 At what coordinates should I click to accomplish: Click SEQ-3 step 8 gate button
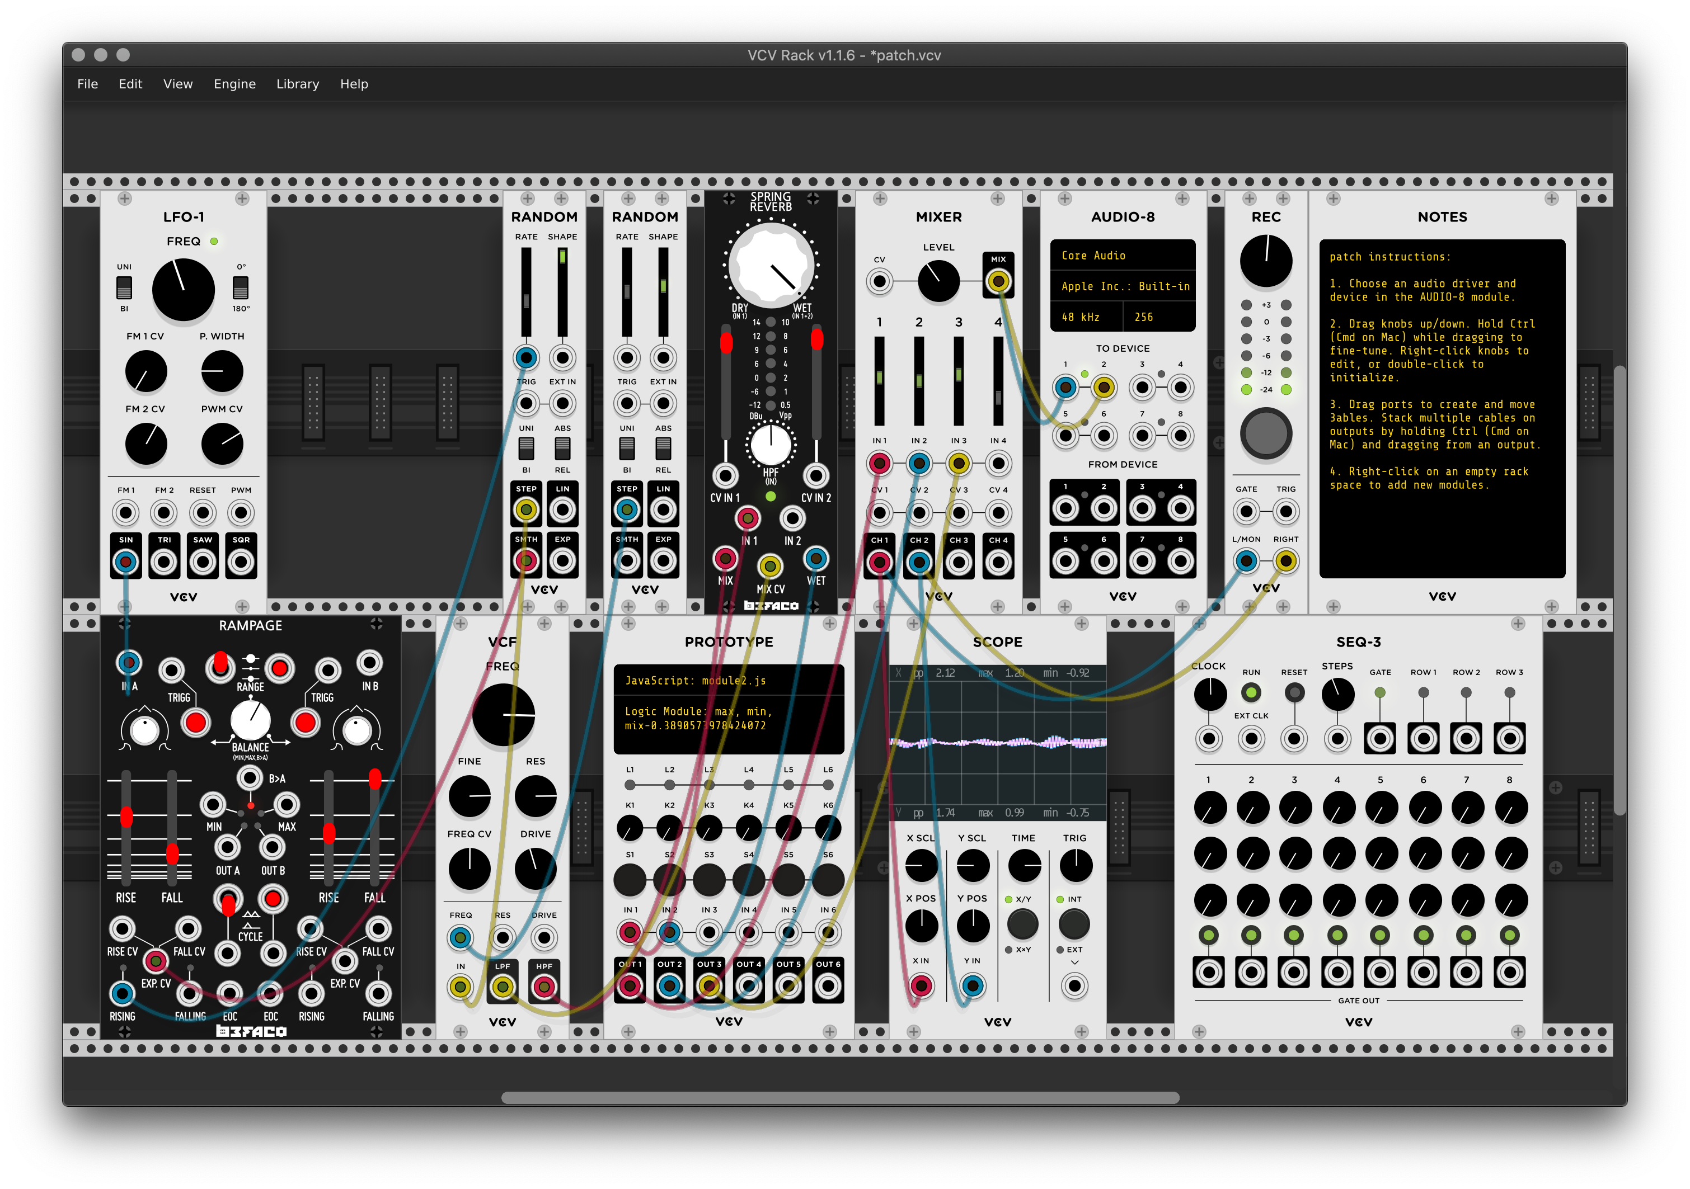click(1510, 936)
